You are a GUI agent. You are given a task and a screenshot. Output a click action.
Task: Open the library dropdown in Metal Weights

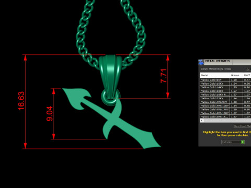pos(248,69)
